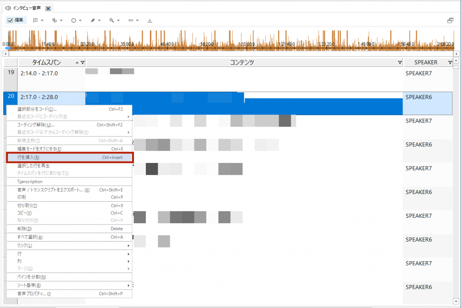This screenshot has width=461, height=308.
Task: Uncheck the 編集 edit mode checkbox
Action: coord(10,21)
